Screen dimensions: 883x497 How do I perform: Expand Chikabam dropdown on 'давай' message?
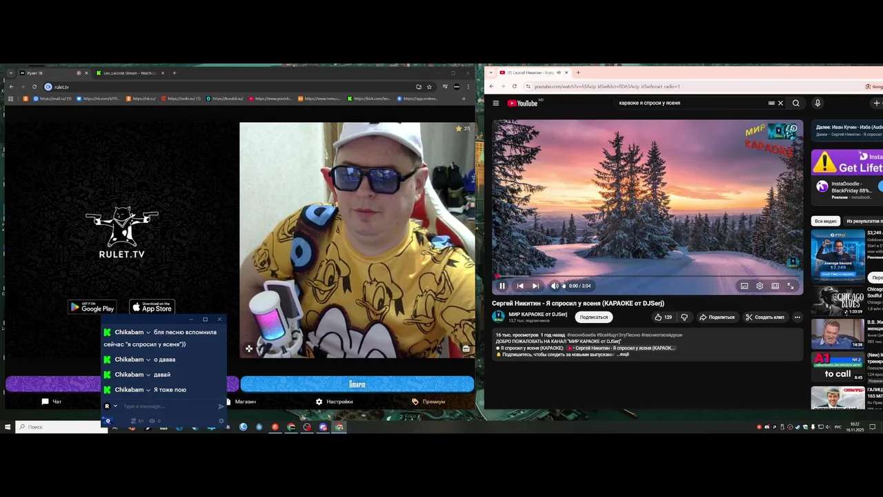(x=148, y=375)
